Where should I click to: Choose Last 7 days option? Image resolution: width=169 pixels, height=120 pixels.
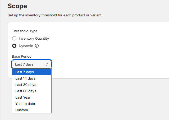tap(32, 72)
